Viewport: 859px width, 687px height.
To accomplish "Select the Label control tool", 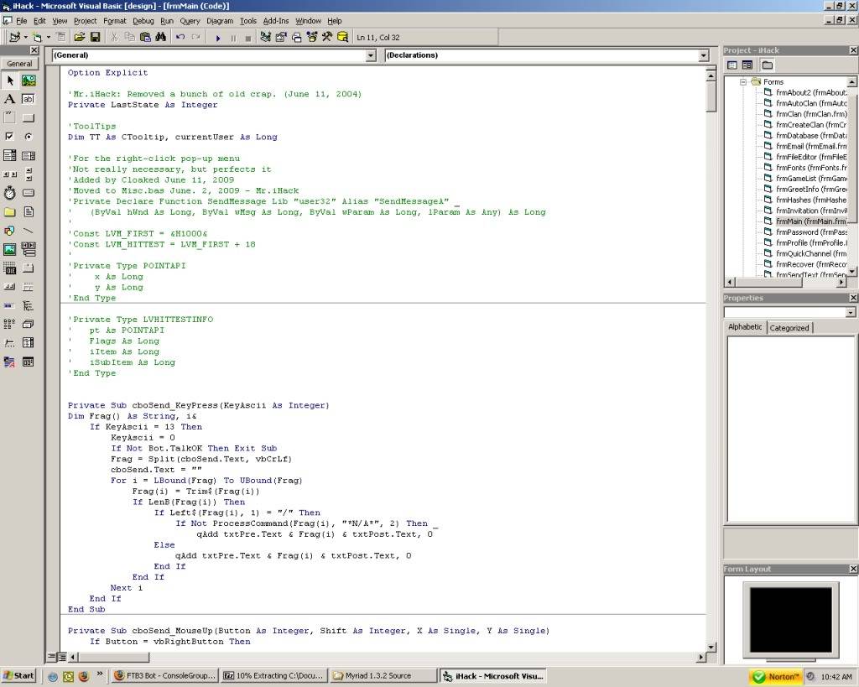I will pos(10,99).
